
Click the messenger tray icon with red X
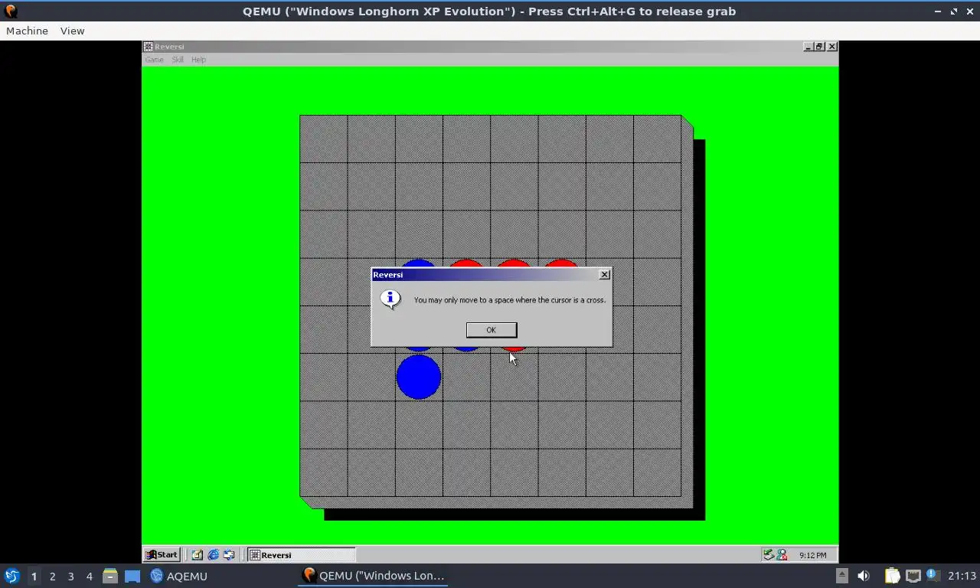pos(782,555)
